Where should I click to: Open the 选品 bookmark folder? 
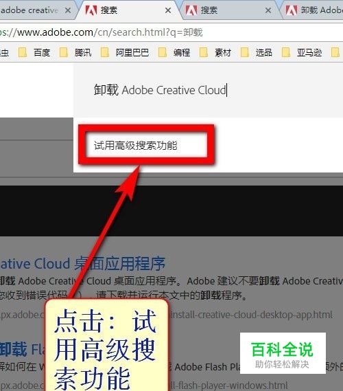(x=257, y=53)
